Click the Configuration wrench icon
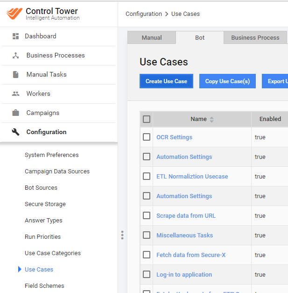The height and width of the screenshot is (293, 288). coord(16,132)
